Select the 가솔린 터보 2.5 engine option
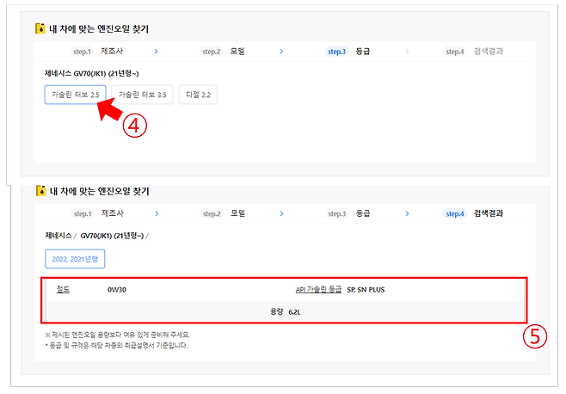The width and height of the screenshot is (566, 394). [75, 95]
